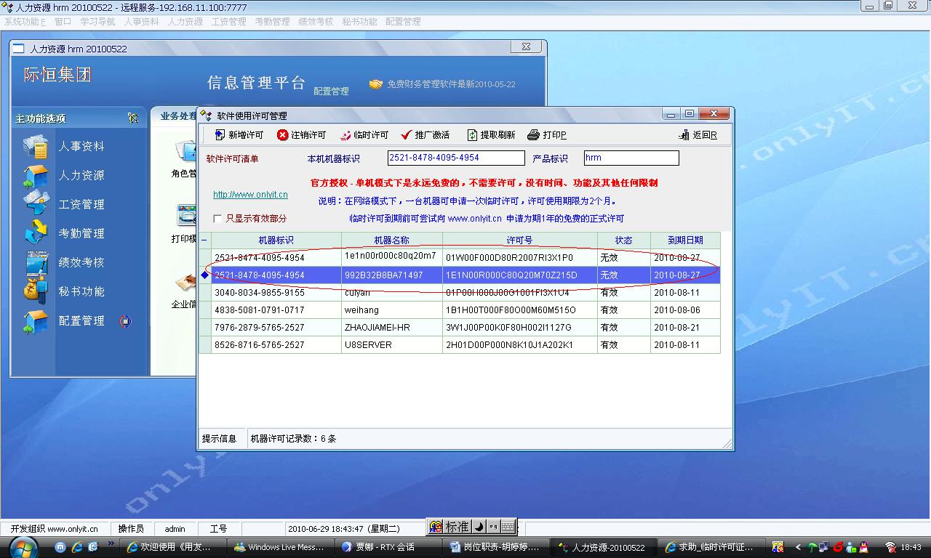Screen dimensions: 931x558
Task: Click the 提取刷新 refresh icon
Action: [472, 135]
